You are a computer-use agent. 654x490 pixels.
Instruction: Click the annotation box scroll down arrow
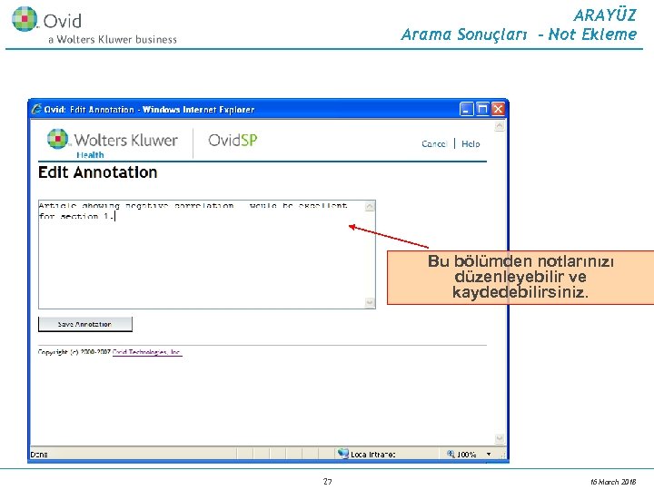pyautogui.click(x=370, y=302)
